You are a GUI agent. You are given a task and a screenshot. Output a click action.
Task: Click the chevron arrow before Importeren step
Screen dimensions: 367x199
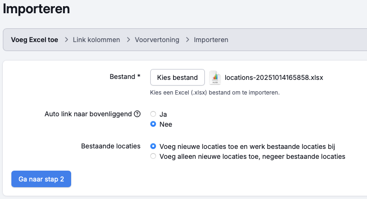click(x=187, y=40)
